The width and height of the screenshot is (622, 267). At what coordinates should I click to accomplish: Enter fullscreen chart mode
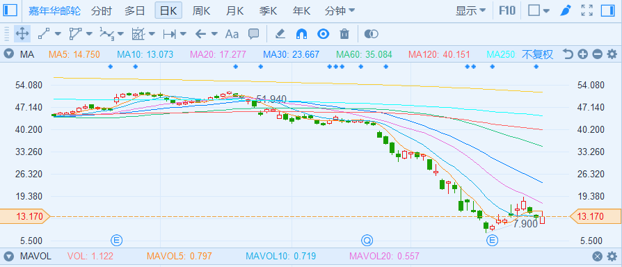tap(587, 10)
